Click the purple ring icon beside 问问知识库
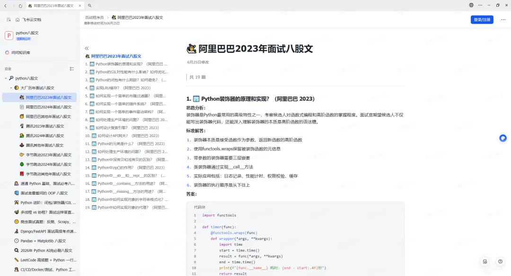 click(7, 52)
